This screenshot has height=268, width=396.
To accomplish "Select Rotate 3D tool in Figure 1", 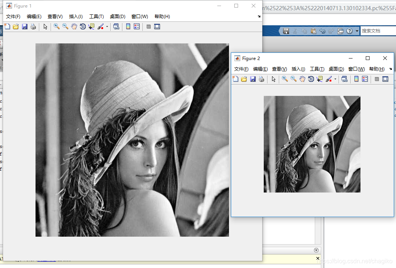I will click(x=83, y=26).
